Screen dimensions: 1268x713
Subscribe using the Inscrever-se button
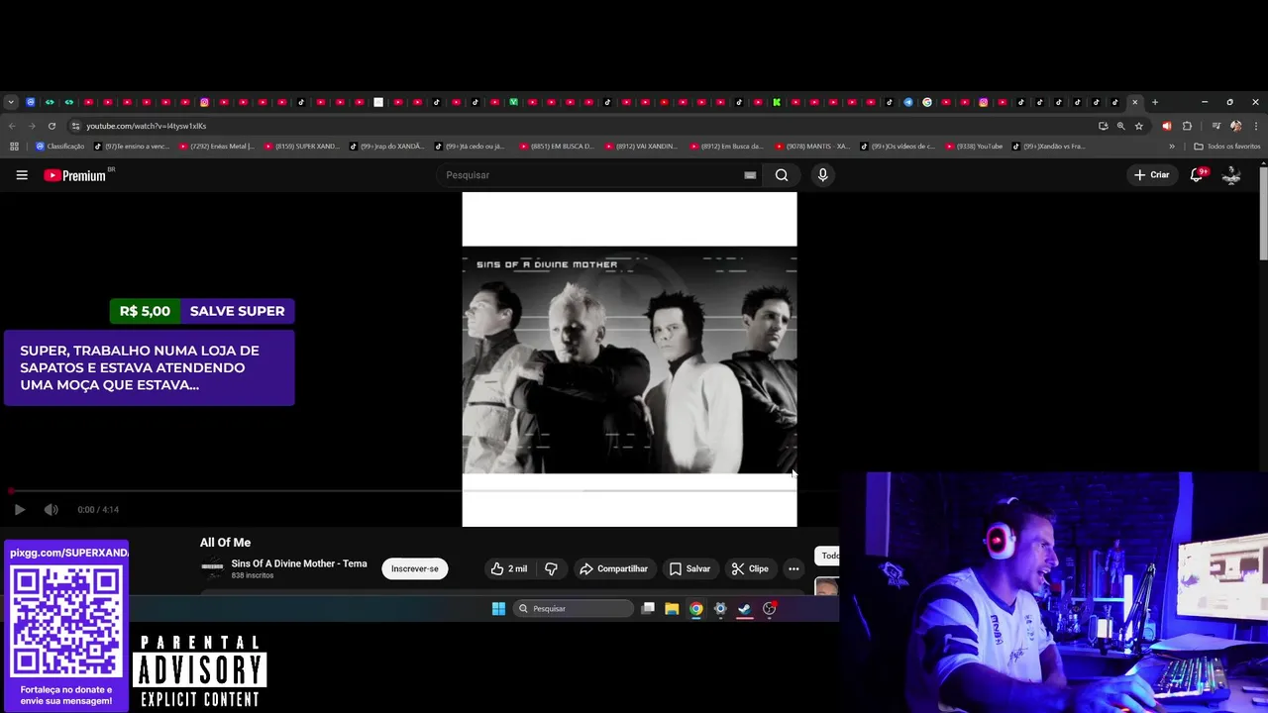point(415,568)
